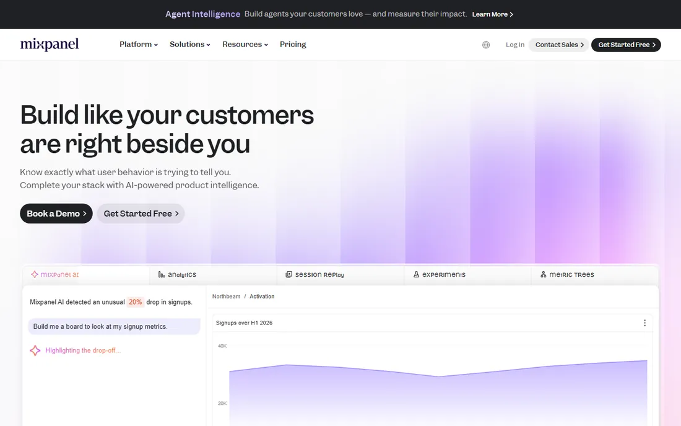Click the 20K axis label
681x426 pixels.
[222, 404]
